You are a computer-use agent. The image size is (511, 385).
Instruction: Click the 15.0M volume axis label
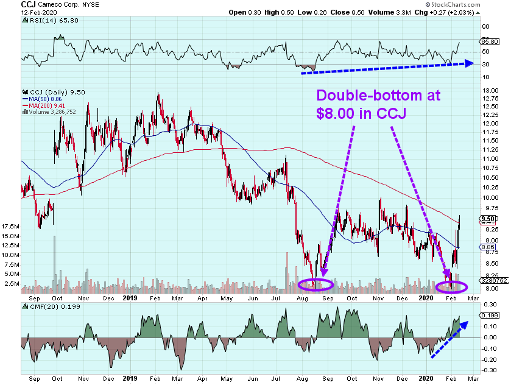tap(10, 236)
